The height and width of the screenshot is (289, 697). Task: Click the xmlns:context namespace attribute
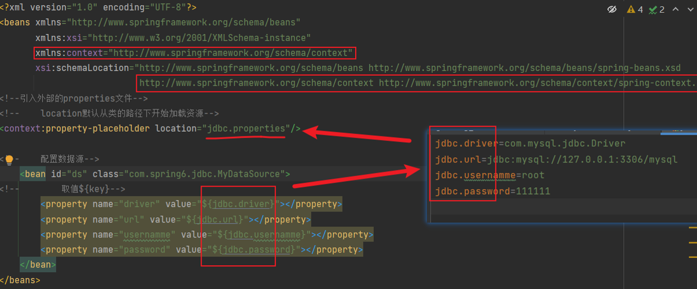tap(194, 53)
